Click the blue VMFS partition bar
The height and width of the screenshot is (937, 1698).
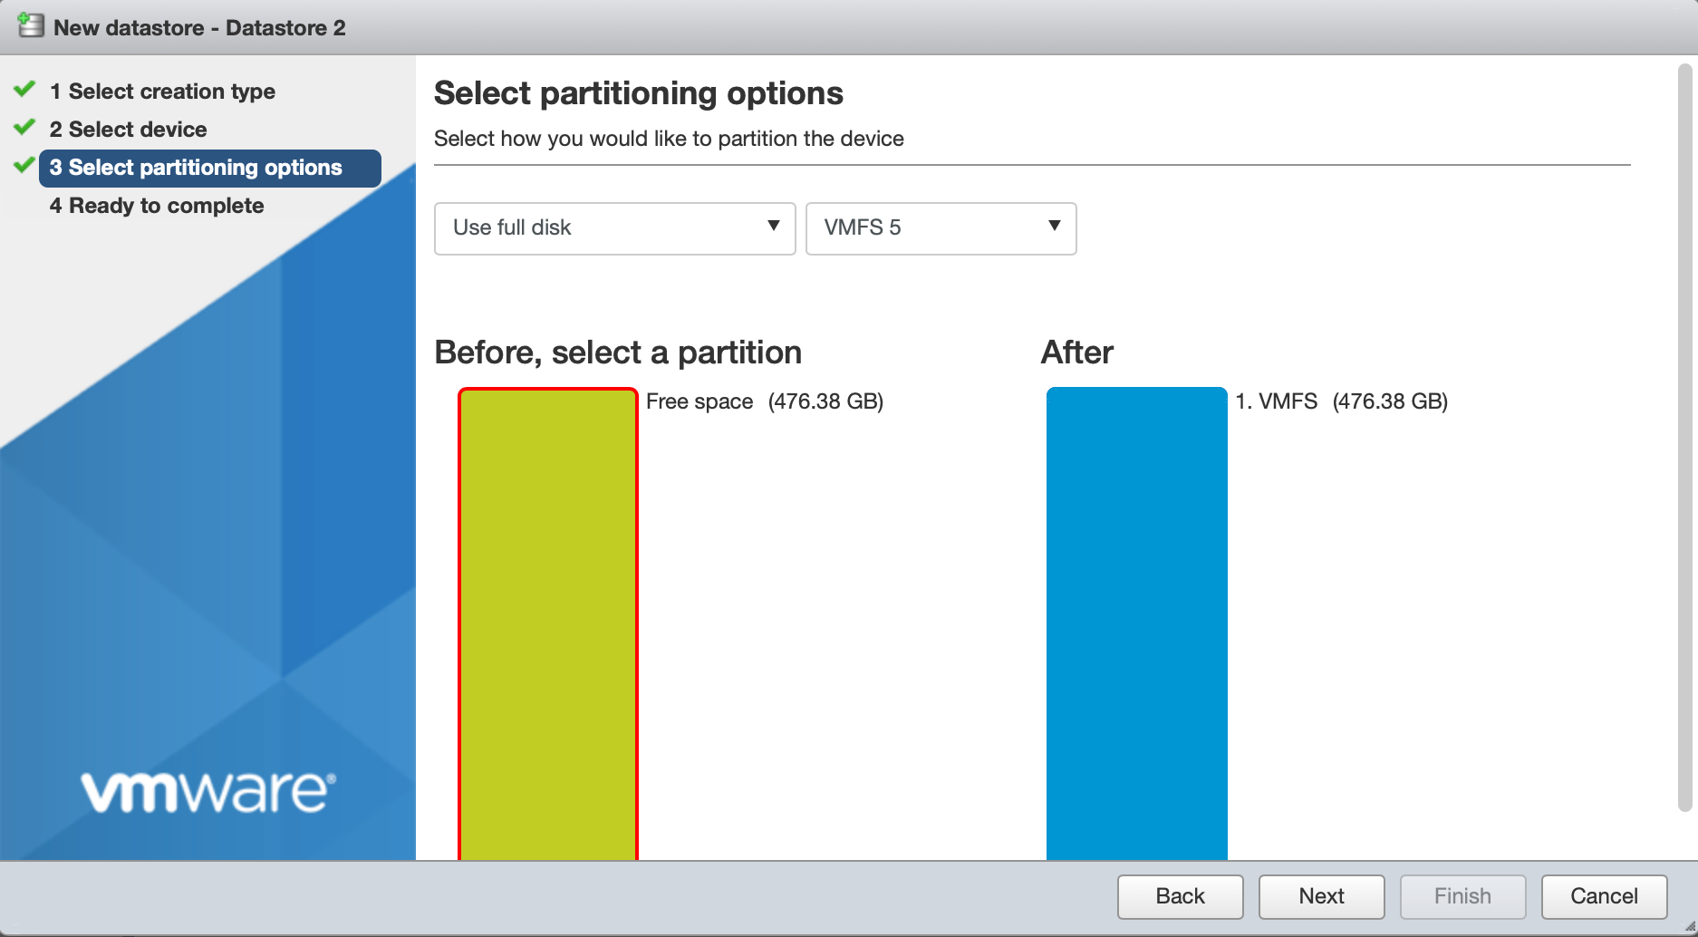tap(1136, 623)
